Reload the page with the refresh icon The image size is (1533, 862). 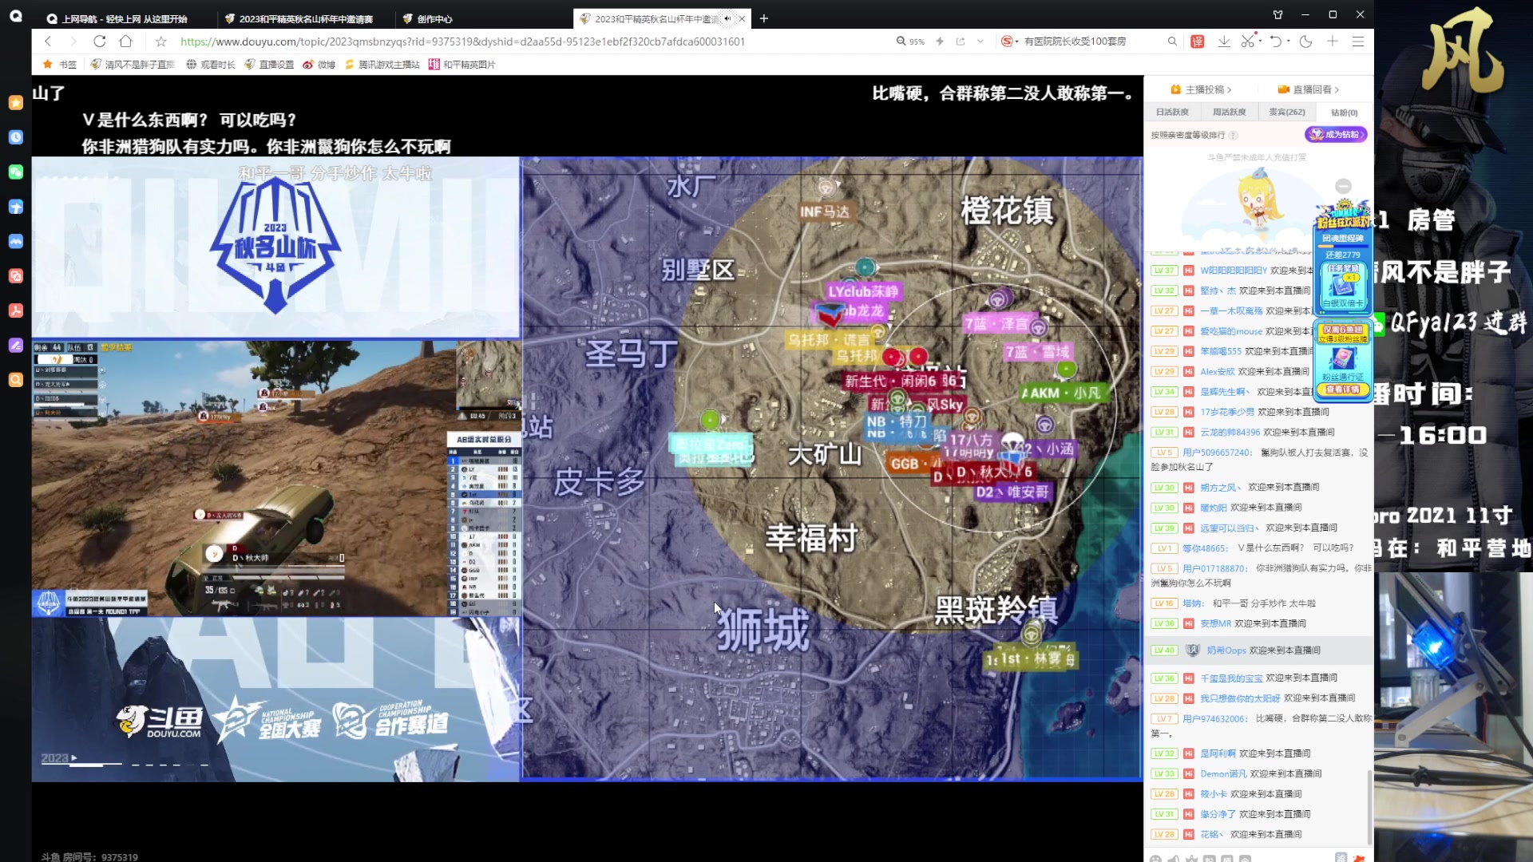click(99, 42)
